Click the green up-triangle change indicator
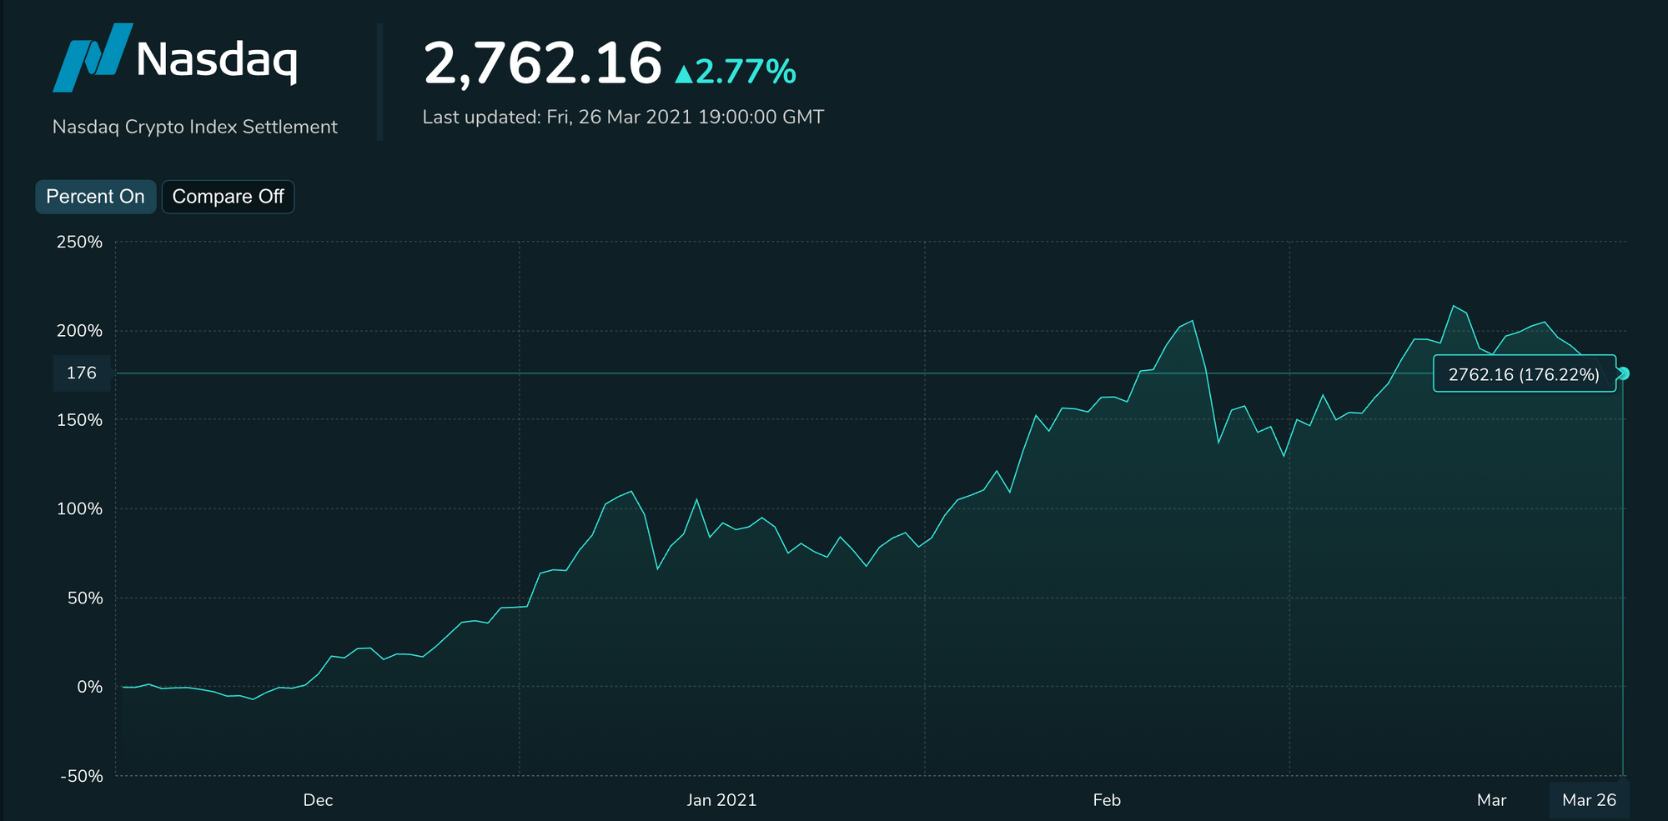Screen dimensions: 1668x821 click(x=684, y=74)
